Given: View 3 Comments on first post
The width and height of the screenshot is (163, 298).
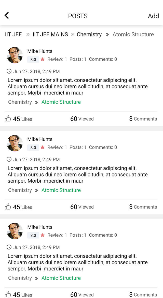Looking at the screenshot, I should tap(143, 119).
